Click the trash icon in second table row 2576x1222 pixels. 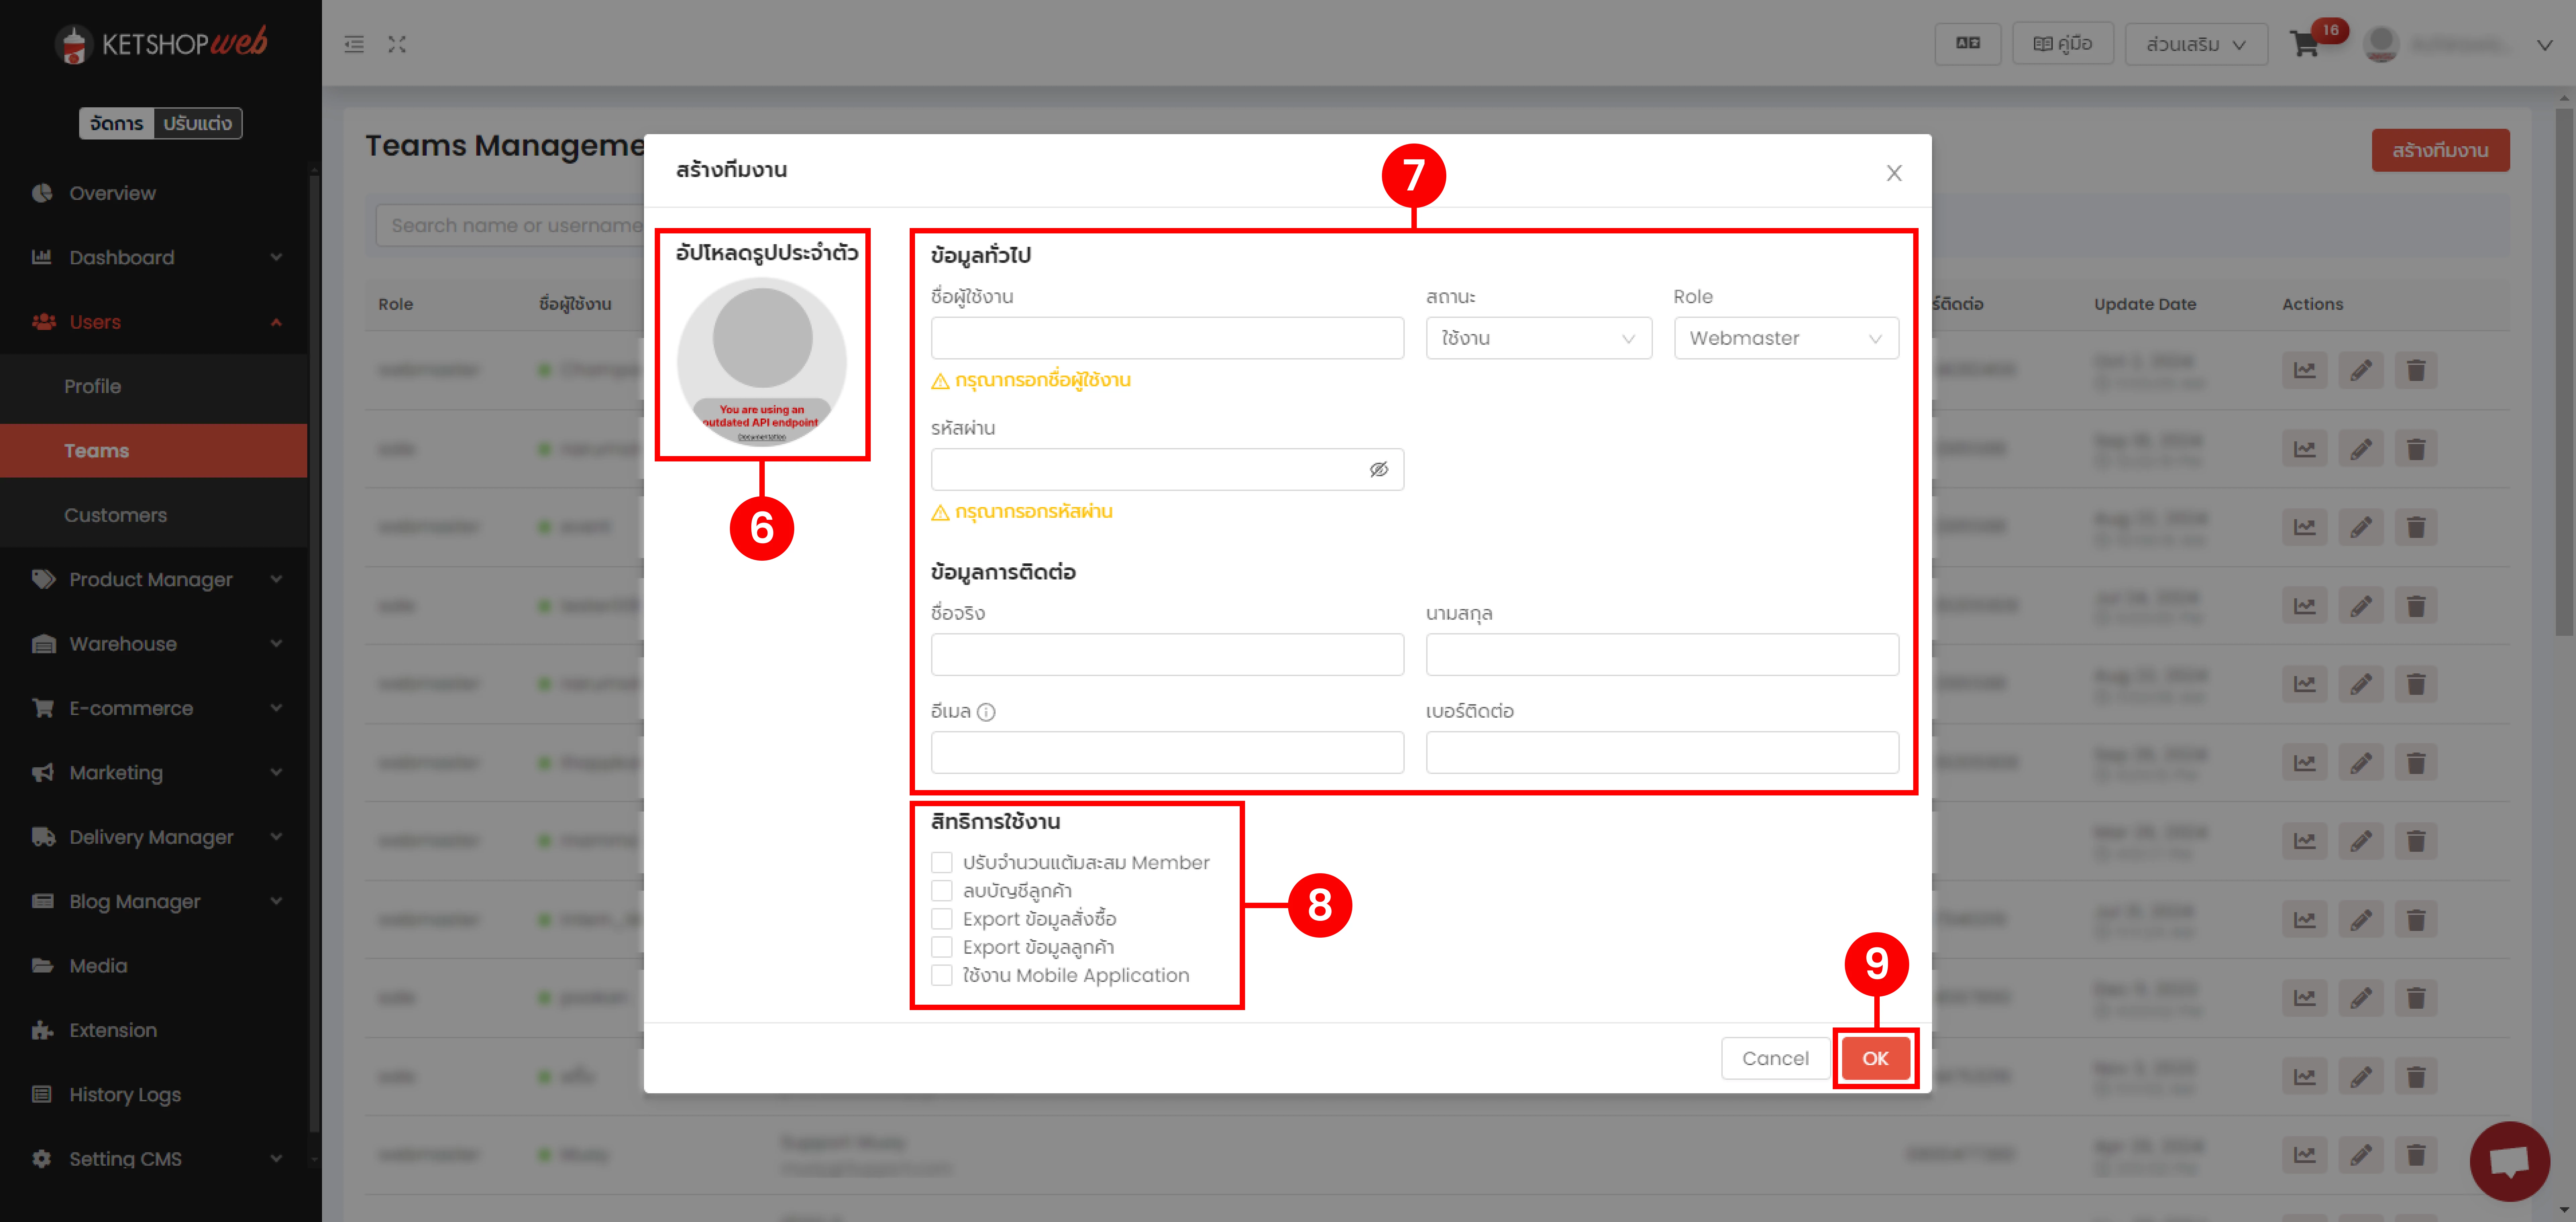click(2416, 449)
